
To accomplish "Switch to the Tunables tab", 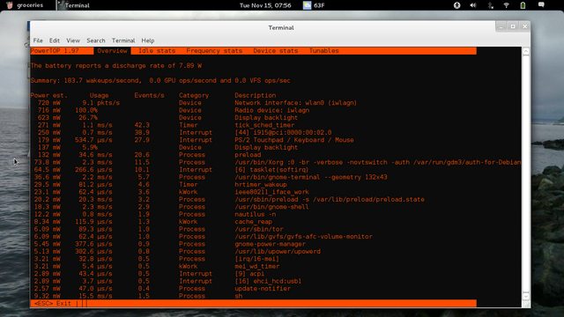I will 323,51.
